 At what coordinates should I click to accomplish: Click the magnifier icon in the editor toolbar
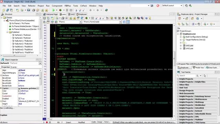tap(130, 18)
